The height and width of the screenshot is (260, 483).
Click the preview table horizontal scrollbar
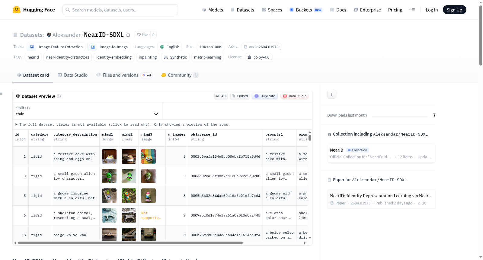pos(130,243)
